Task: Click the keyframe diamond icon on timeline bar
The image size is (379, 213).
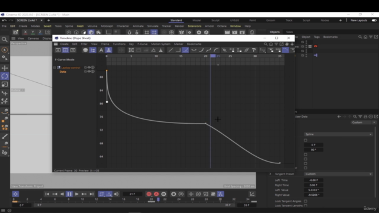Action: tap(15, 194)
